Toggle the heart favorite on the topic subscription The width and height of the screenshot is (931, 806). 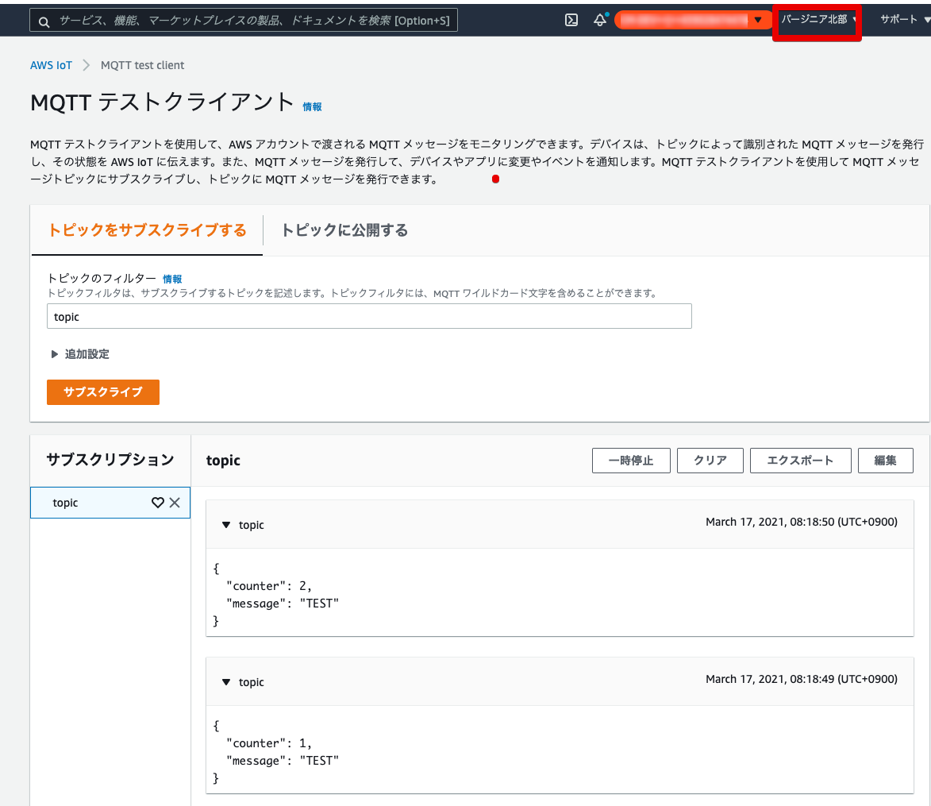pos(156,503)
